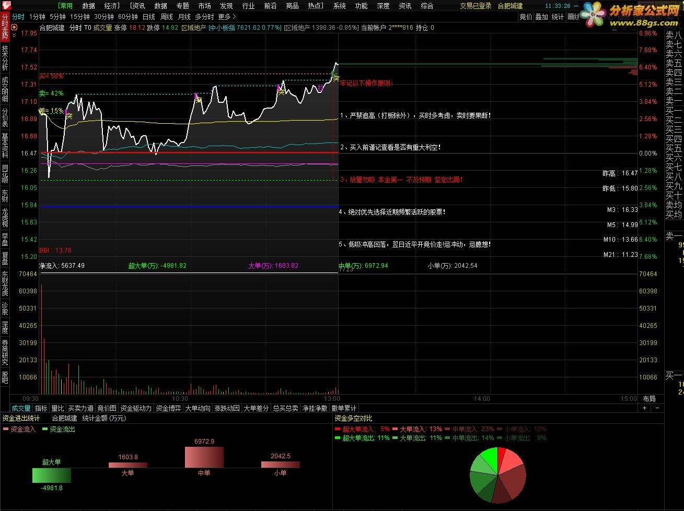The image size is (684, 511).
Task: Open the 功能 menu
Action: pyautogui.click(x=361, y=6)
